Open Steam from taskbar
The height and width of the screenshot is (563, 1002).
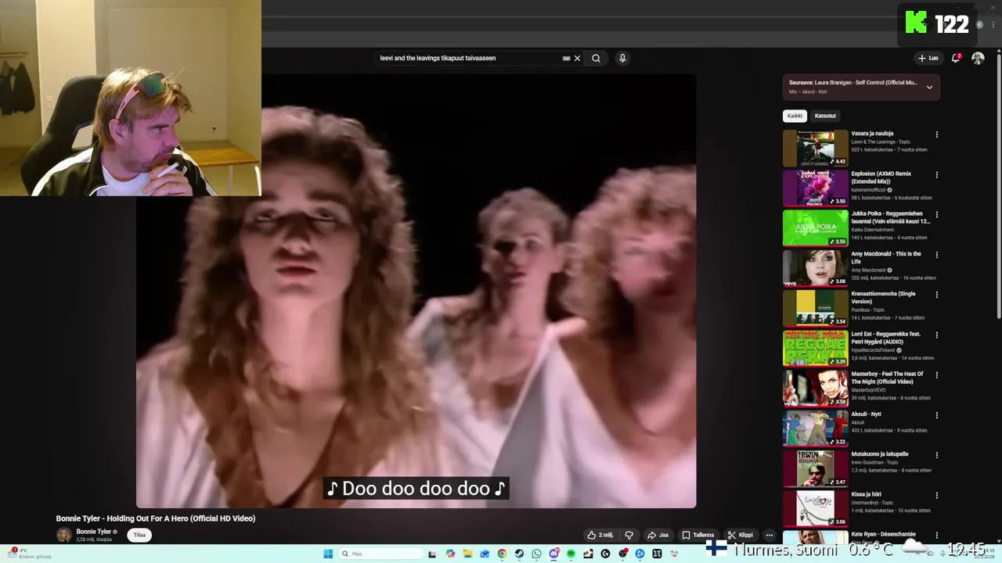coord(519,554)
